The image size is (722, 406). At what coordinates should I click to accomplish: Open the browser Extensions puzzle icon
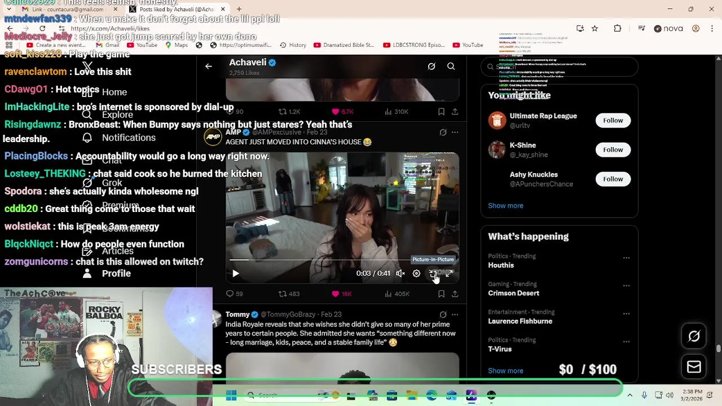click(x=617, y=28)
